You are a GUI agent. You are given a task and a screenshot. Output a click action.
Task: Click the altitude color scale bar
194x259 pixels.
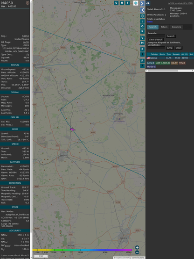(x=82, y=250)
